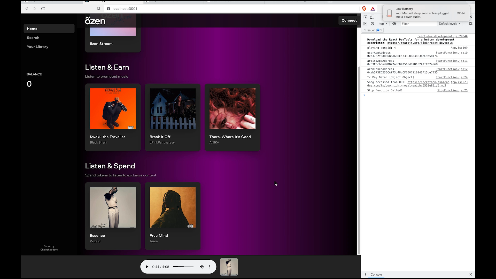Open App.js:199 source link
This screenshot has width=496, height=279.
(x=459, y=48)
